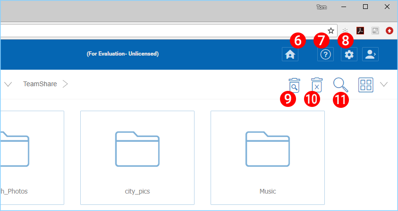Click the browser address bar
Viewport: 398px width, 211px height.
pos(169,31)
